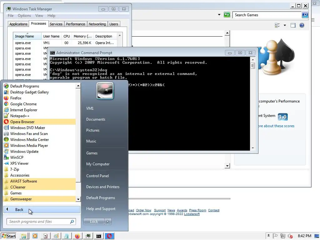The width and height of the screenshot is (320, 240).
Task: Start Internet Explorer
Action: (39, 110)
